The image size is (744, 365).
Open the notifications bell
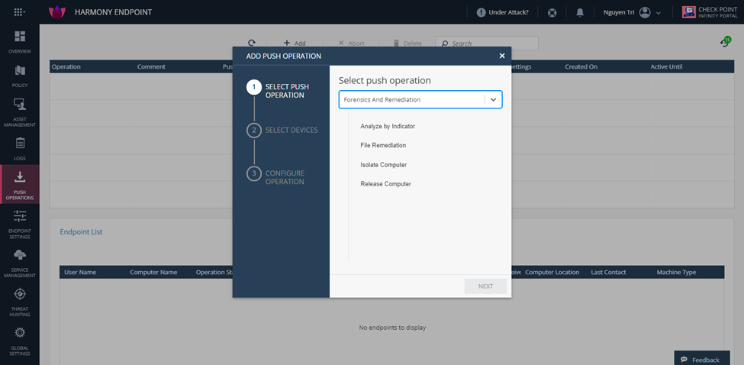pos(580,12)
